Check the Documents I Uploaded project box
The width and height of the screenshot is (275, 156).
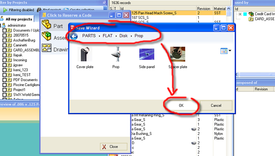click(5, 30)
